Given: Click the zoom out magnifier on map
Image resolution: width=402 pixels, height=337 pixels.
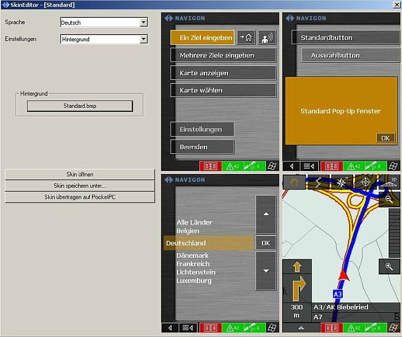Looking at the screenshot, I should coord(389,199).
